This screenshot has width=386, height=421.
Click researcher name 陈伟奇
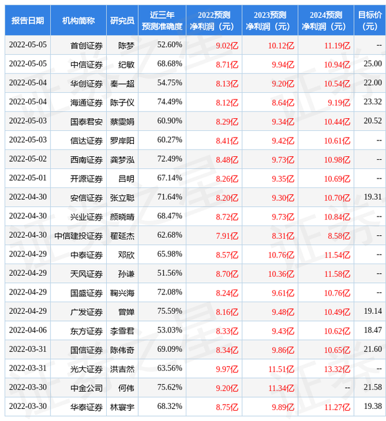(x=122, y=350)
